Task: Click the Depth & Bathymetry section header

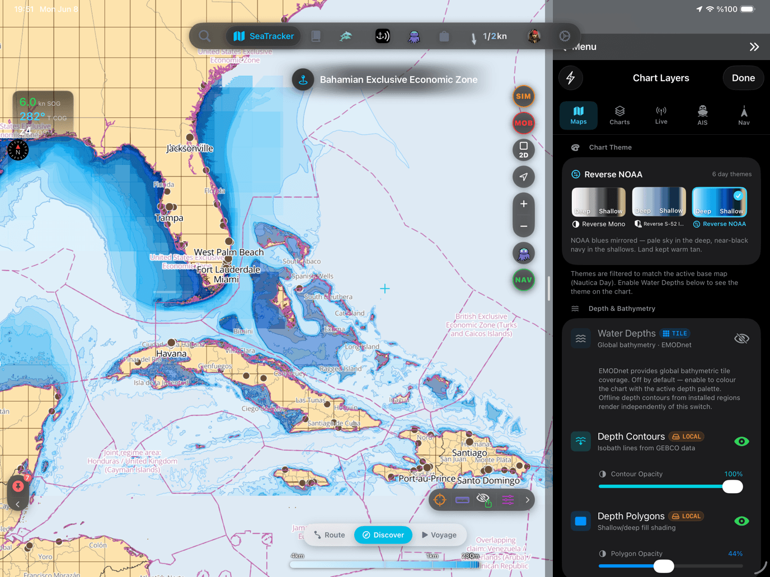Action: coord(621,309)
